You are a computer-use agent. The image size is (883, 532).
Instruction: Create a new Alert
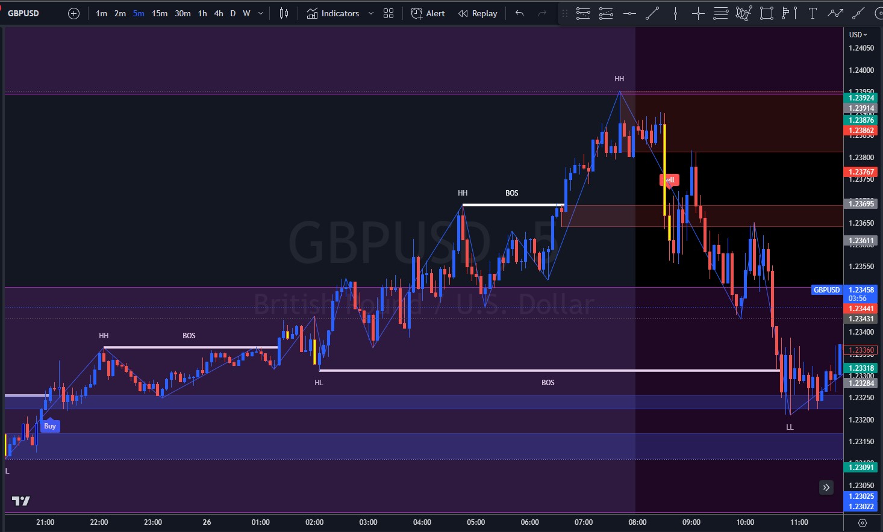coord(428,13)
